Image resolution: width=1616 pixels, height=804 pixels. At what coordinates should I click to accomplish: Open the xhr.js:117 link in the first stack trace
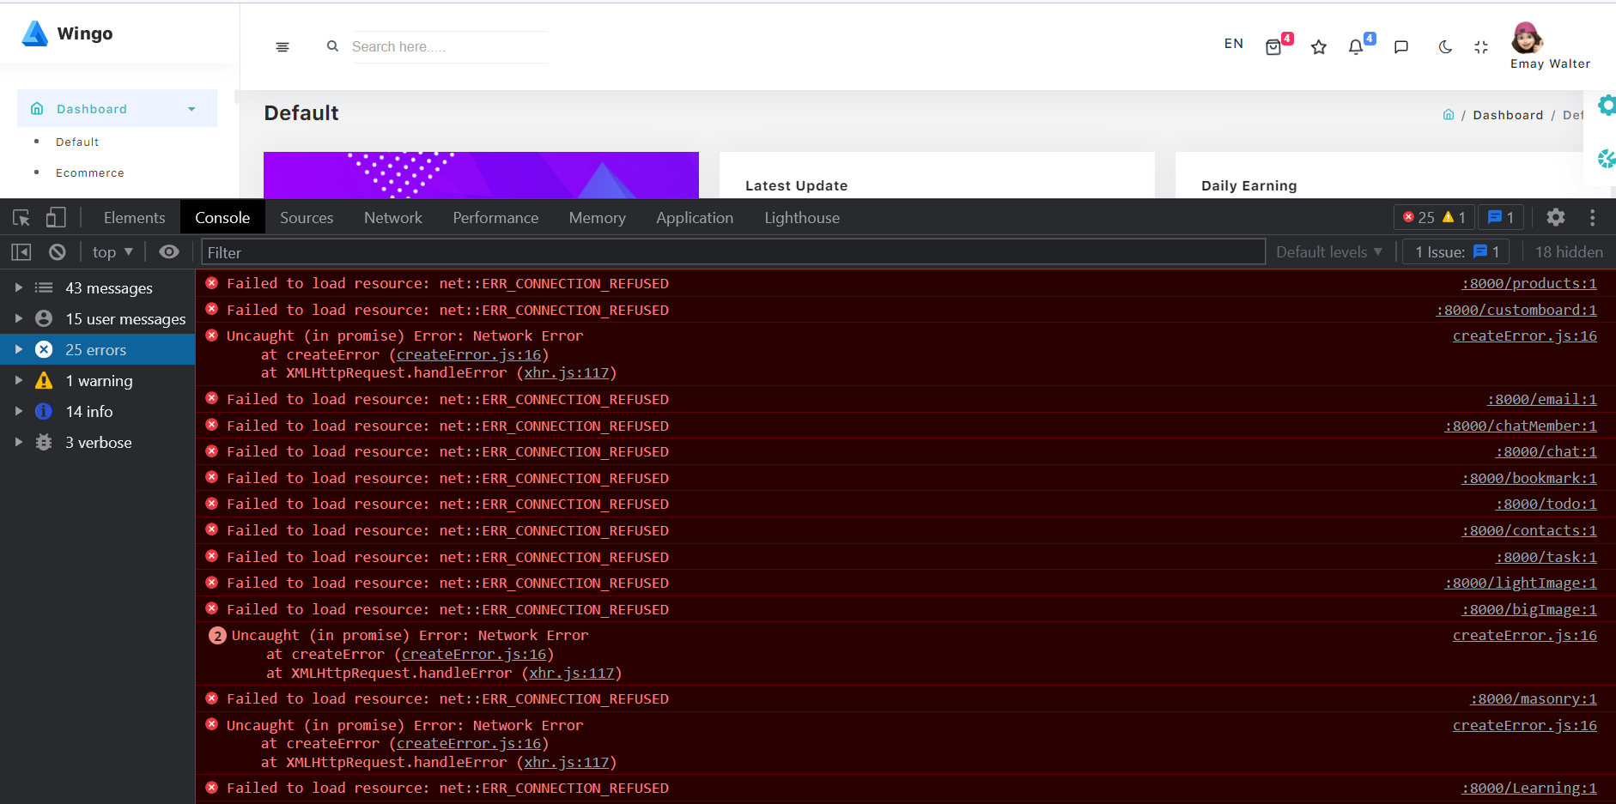[x=567, y=373]
